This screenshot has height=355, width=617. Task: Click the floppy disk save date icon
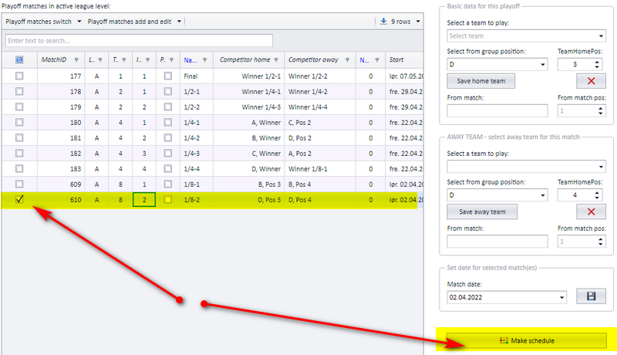point(591,296)
